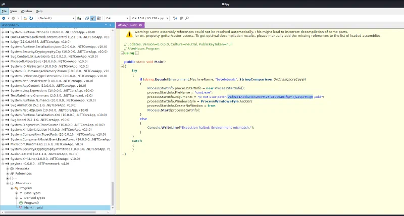Open the File menu
This screenshot has width=404, height=216.
4,11
